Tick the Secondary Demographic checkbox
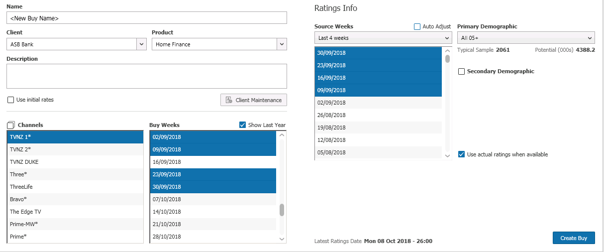This screenshot has width=604, height=252. 461,71
